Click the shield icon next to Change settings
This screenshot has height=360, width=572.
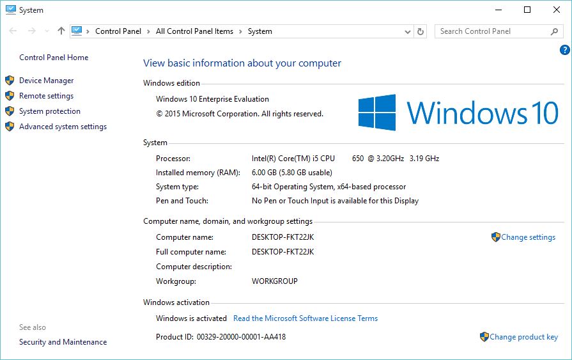pyautogui.click(x=496, y=237)
